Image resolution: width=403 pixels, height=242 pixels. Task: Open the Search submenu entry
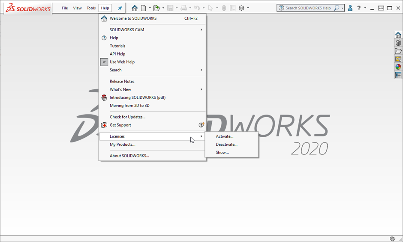(x=153, y=70)
